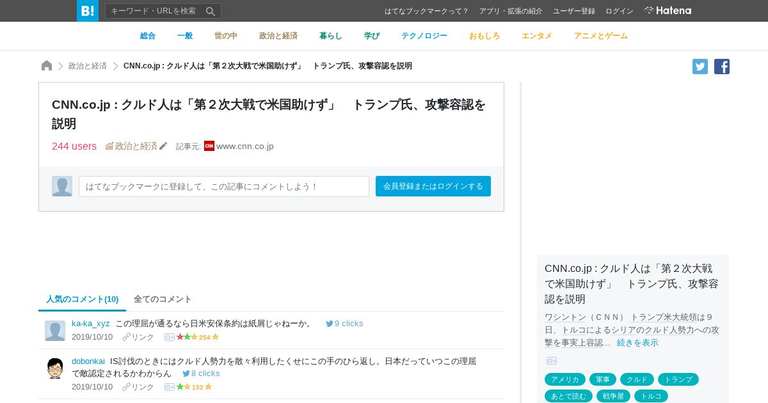Click アメリカ tag
This screenshot has height=403, width=768.
coord(565,379)
